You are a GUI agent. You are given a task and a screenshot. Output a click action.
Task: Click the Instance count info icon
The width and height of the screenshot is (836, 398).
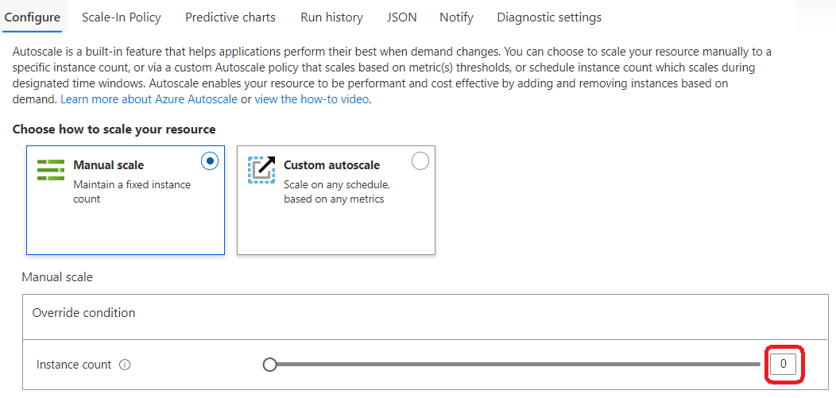[125, 365]
